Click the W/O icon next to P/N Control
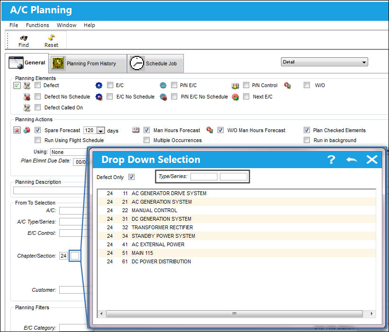Viewport: 389px width, 332px height. (287, 86)
